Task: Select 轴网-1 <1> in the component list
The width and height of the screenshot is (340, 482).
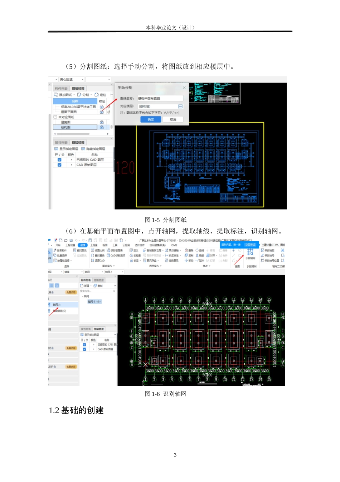Action: 94,302
